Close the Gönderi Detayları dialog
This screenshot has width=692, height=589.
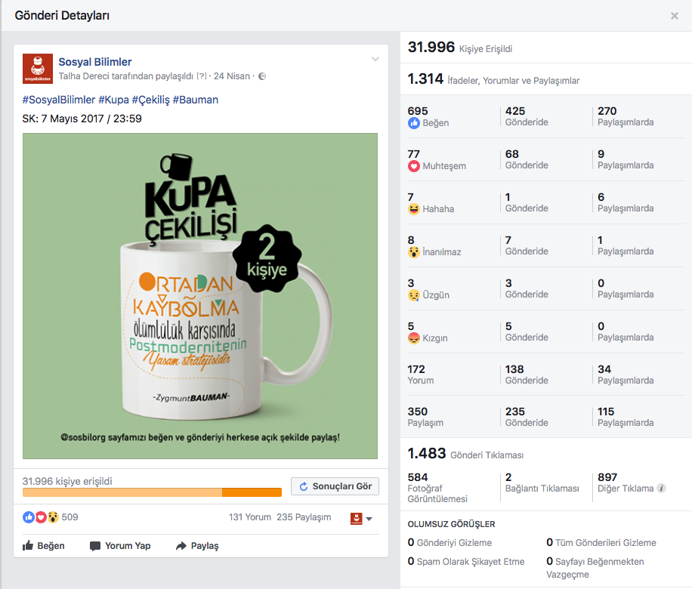coord(675,16)
